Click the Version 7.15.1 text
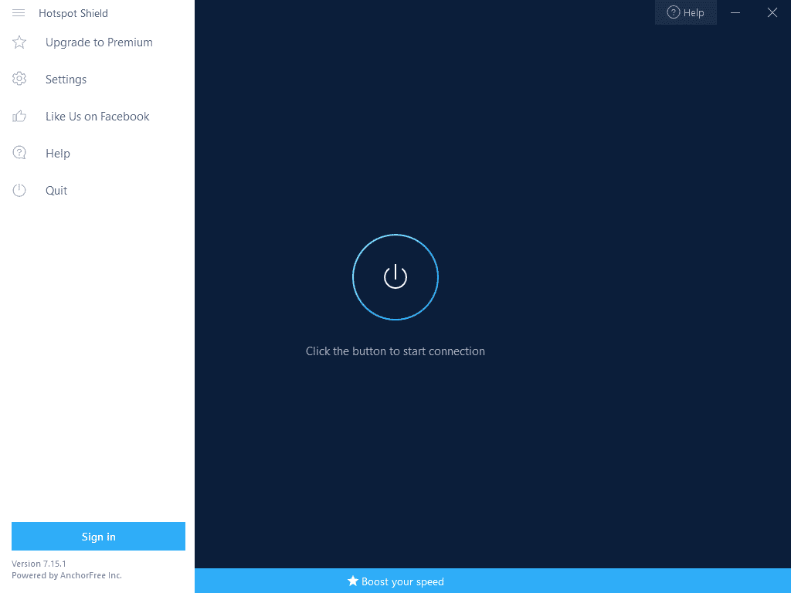791x593 pixels. (39, 564)
